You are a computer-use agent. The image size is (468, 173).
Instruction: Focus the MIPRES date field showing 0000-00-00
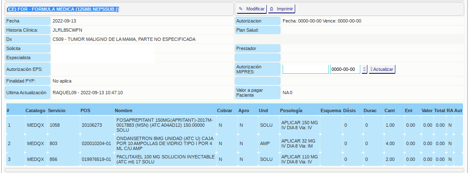[345, 69]
